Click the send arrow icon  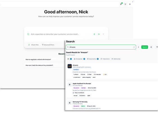tap(103, 34)
